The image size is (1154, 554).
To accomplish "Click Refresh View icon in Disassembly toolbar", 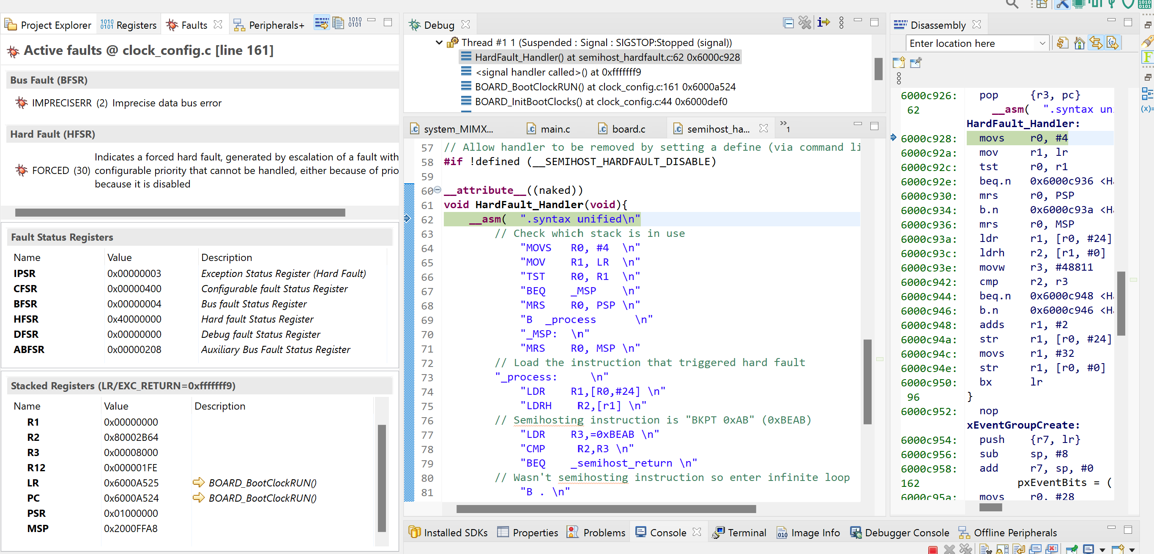I will tap(1063, 43).
